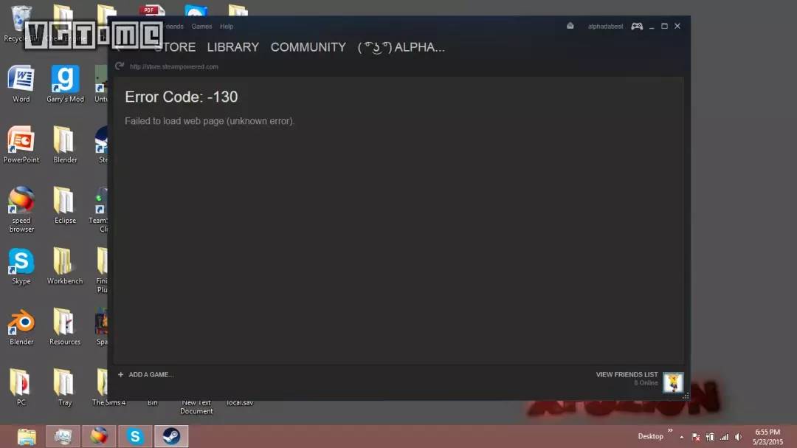Open File Explorer from the taskbar

coord(27,436)
